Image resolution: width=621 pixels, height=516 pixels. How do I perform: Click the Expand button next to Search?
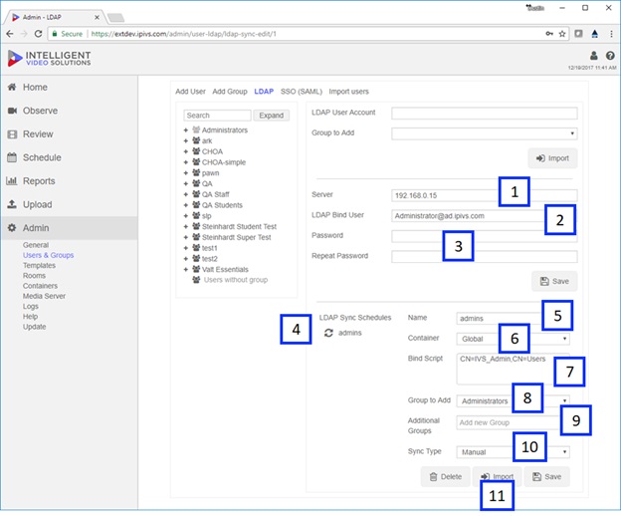coord(272,116)
